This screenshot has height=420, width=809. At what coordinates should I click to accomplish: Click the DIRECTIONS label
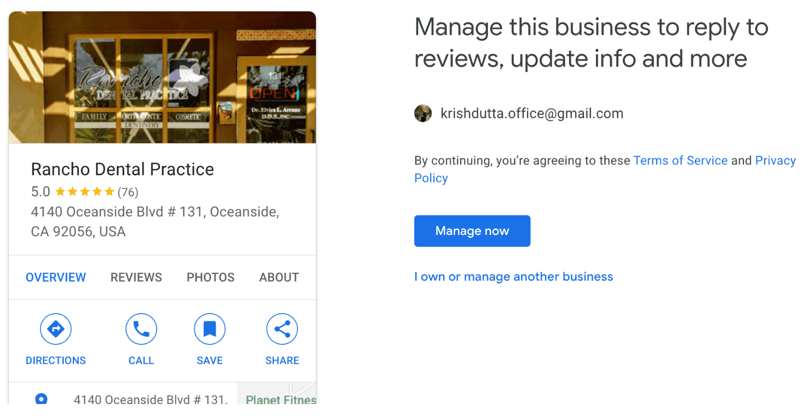click(55, 360)
